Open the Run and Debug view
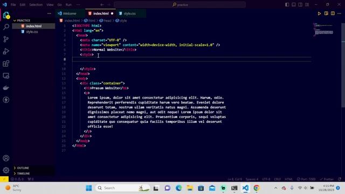 click(x=6, y=51)
